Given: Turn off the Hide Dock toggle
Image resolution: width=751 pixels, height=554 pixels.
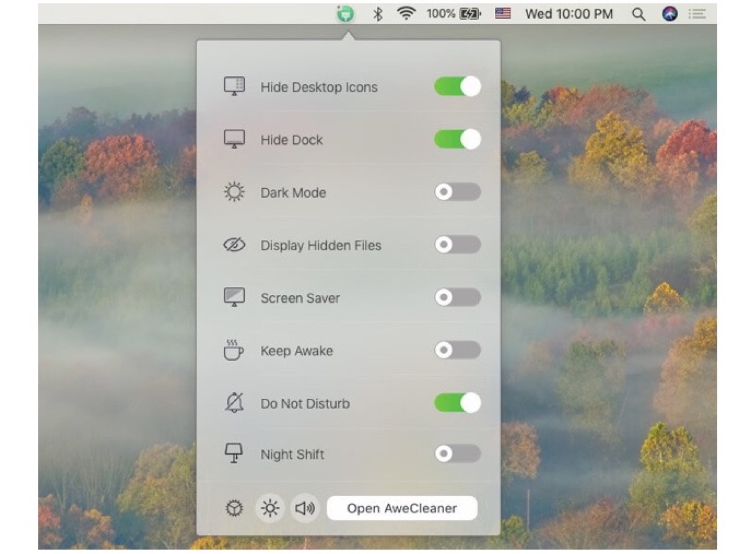Looking at the screenshot, I should pos(457,139).
